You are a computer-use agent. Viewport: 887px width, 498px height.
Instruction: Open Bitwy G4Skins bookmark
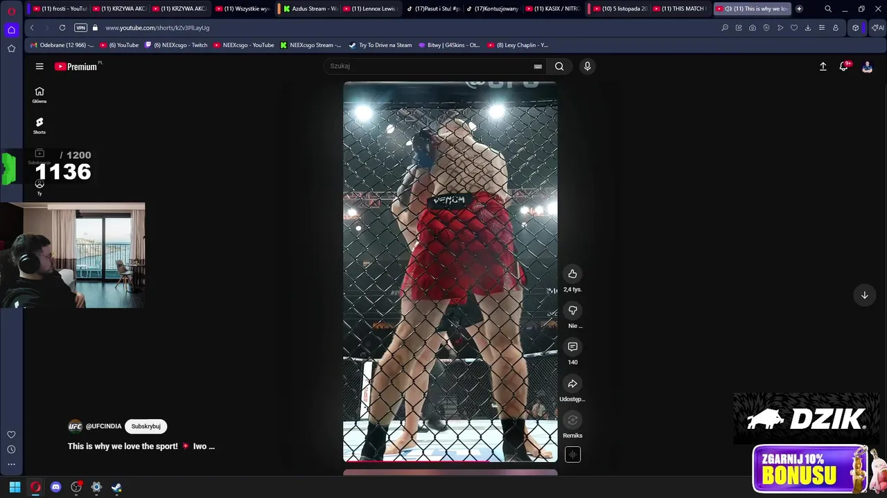coord(449,45)
